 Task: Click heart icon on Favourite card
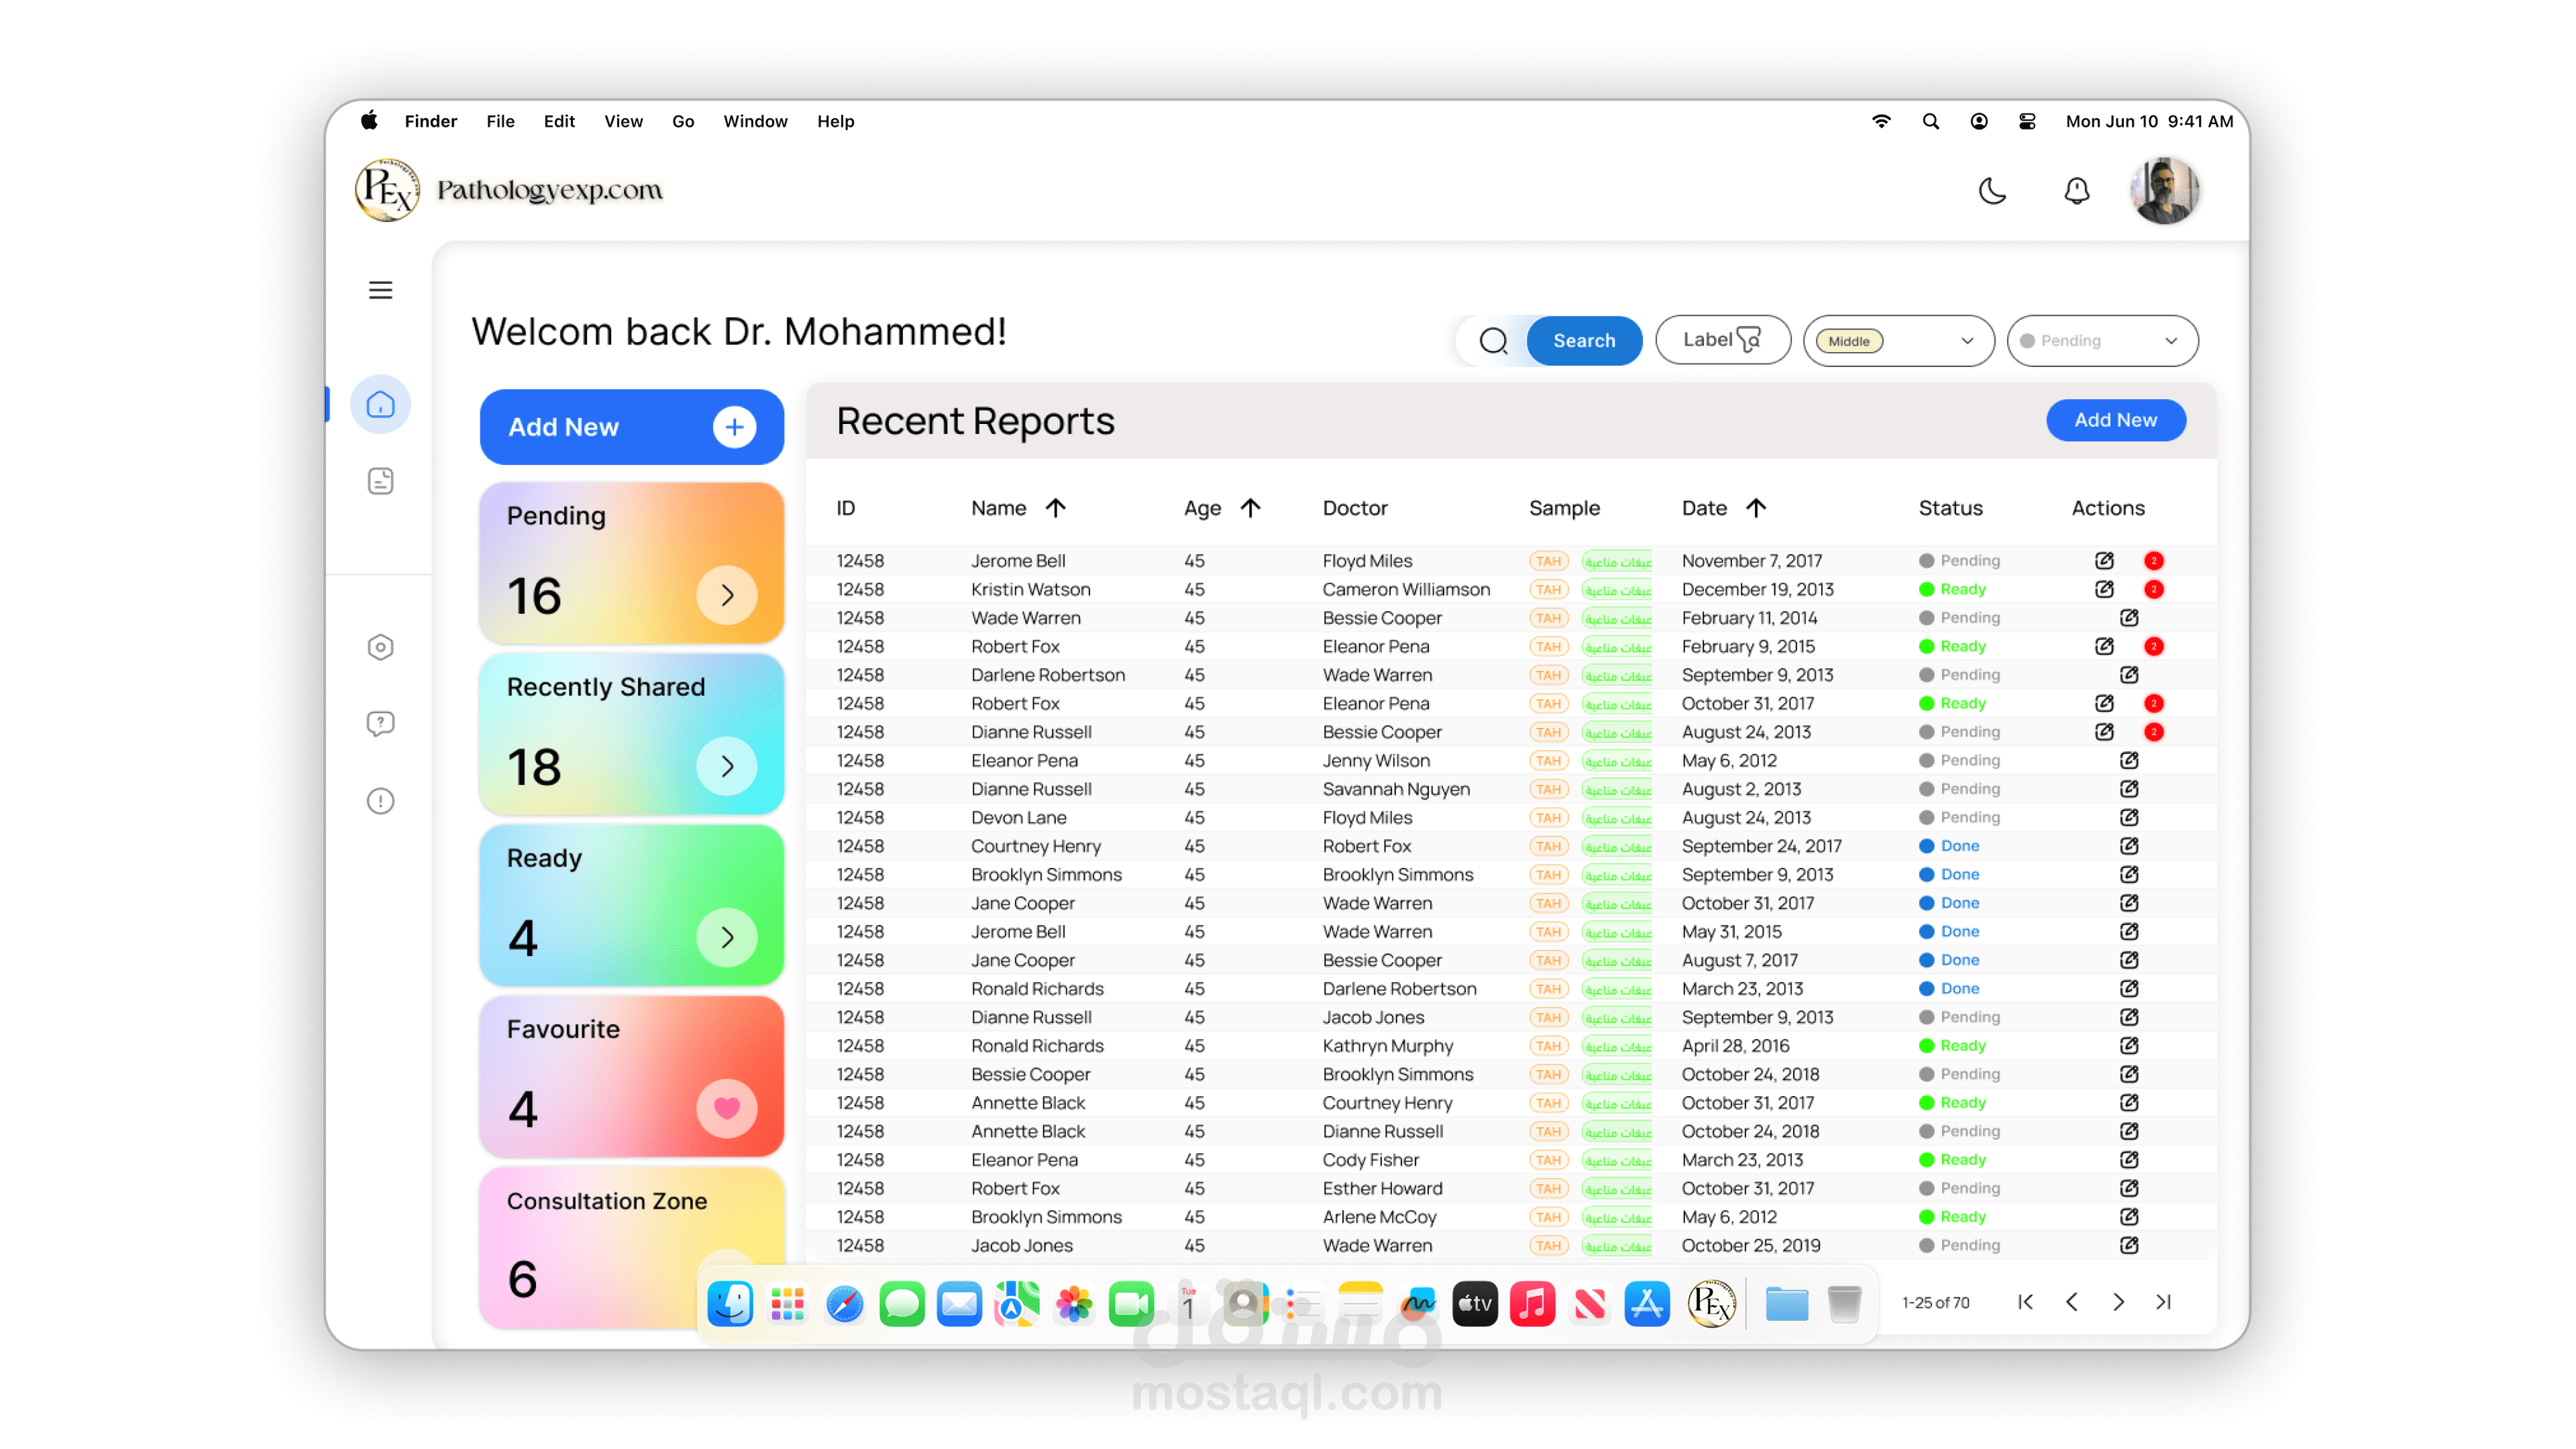[726, 1108]
